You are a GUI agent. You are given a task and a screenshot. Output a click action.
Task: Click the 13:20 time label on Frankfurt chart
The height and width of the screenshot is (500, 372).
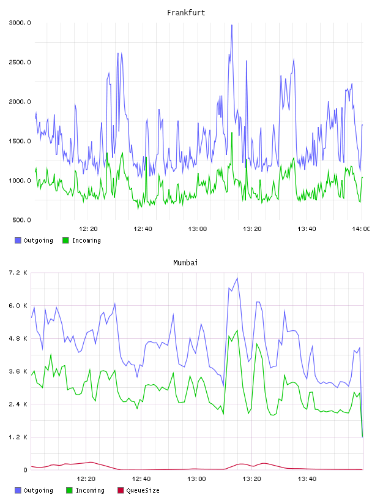click(252, 229)
